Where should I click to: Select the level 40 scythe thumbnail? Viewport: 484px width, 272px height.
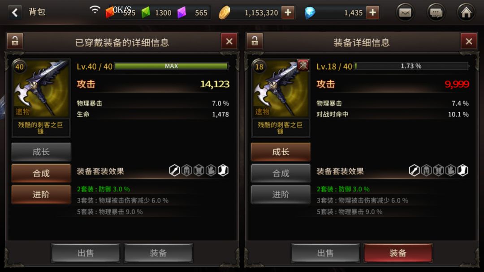tap(41, 89)
